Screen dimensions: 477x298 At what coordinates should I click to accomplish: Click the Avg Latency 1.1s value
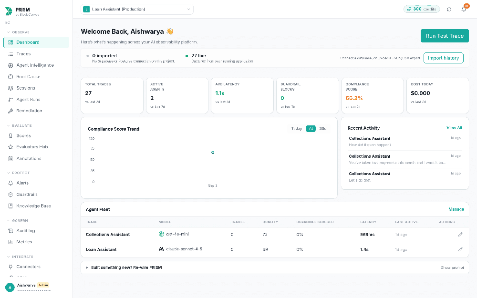tap(219, 93)
